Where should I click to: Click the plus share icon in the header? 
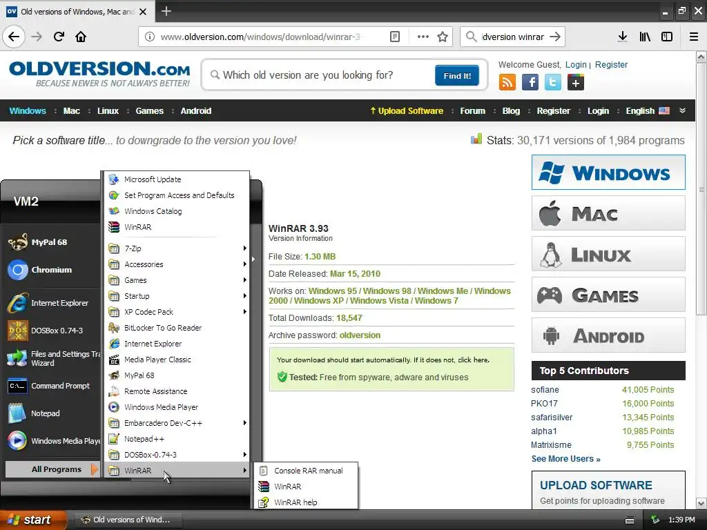point(576,83)
